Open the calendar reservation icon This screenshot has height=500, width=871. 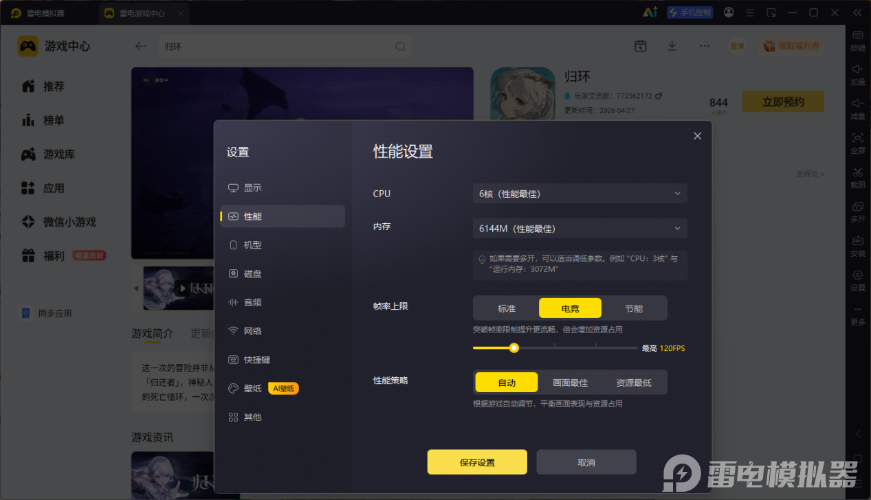pyautogui.click(x=640, y=46)
